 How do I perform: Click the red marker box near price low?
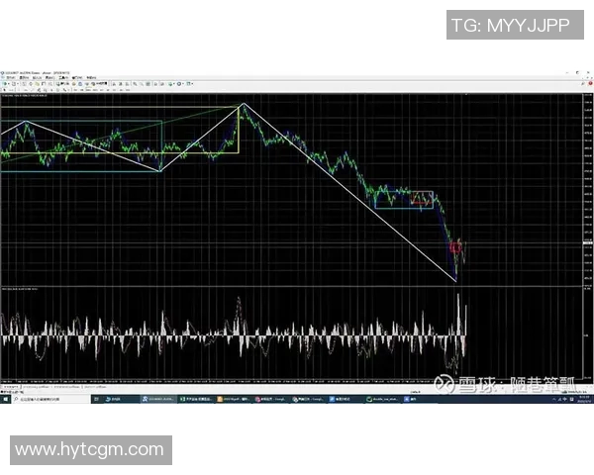(456, 245)
